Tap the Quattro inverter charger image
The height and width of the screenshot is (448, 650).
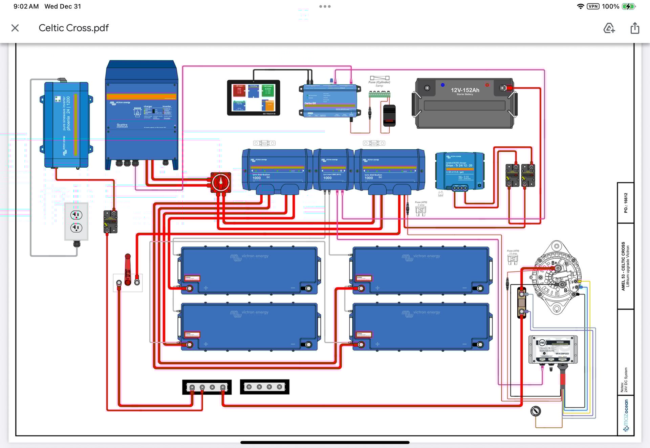pos(142,115)
